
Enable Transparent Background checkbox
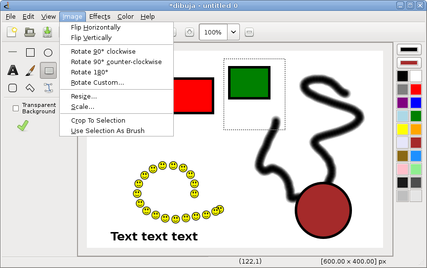pyautogui.click(x=16, y=108)
